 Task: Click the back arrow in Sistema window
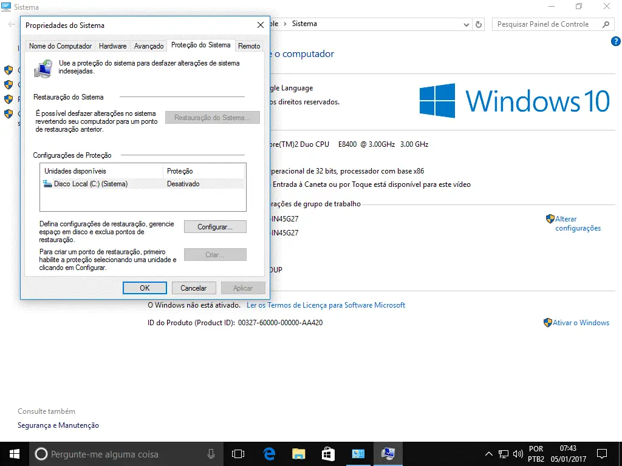click(x=12, y=24)
